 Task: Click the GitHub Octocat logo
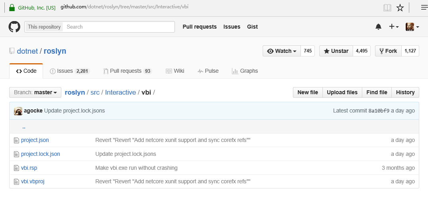(14, 27)
